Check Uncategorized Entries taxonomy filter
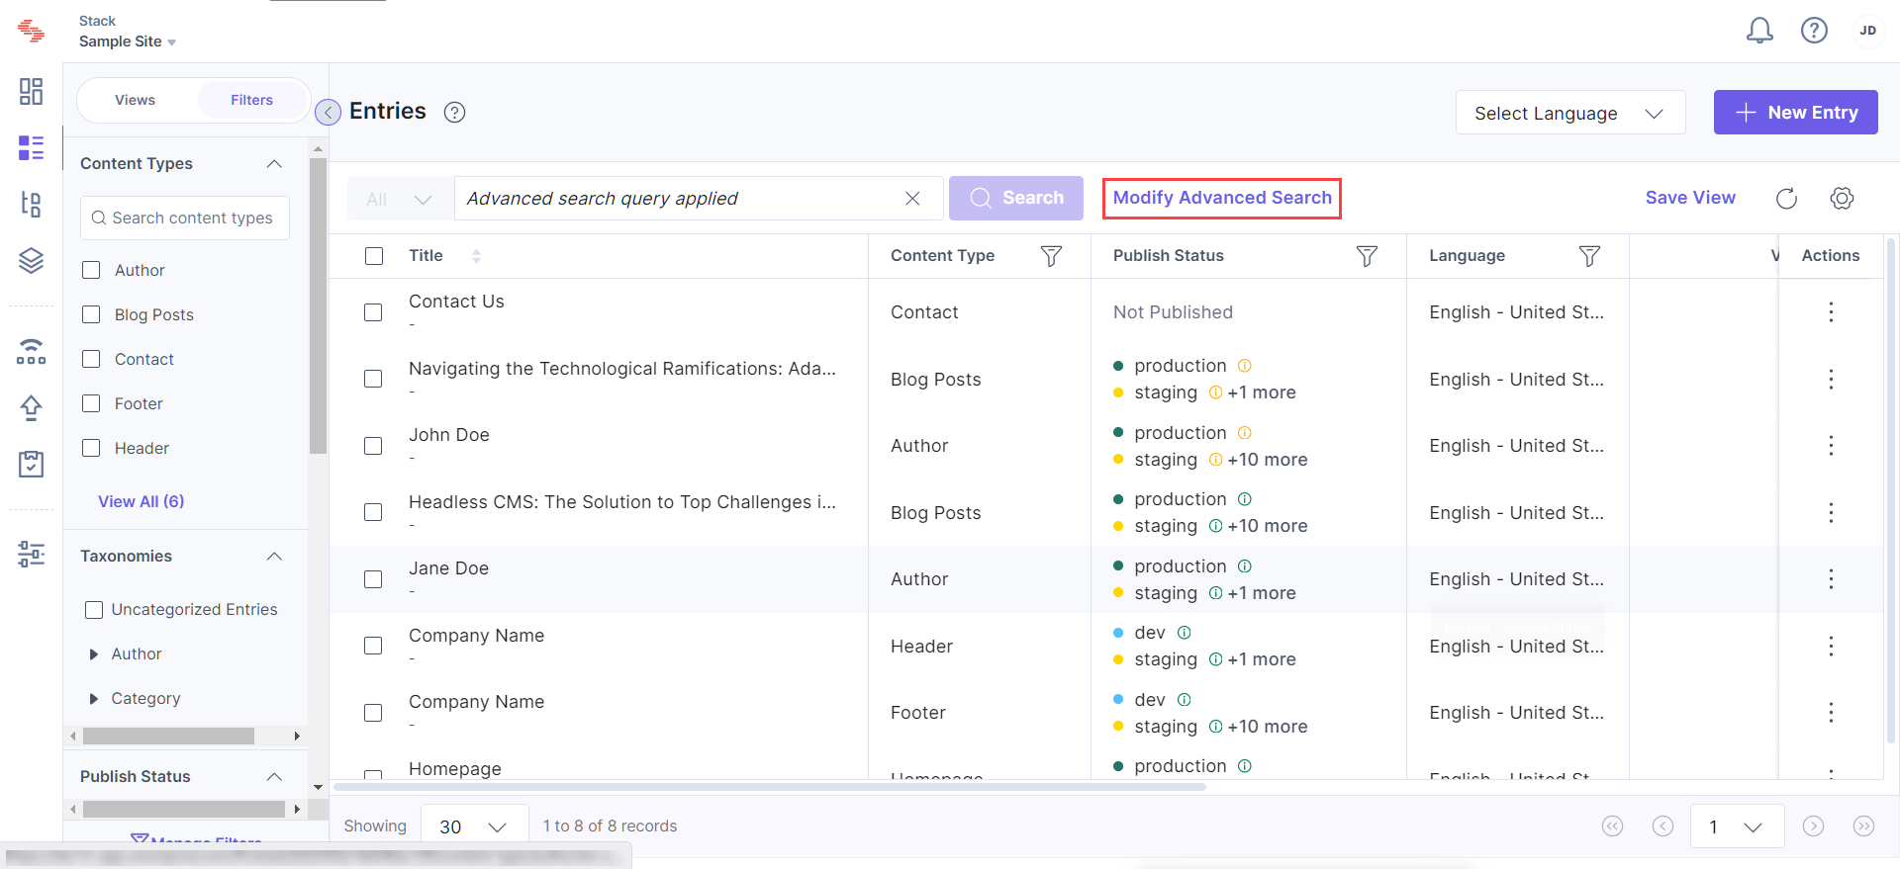This screenshot has width=1900, height=869. [94, 610]
